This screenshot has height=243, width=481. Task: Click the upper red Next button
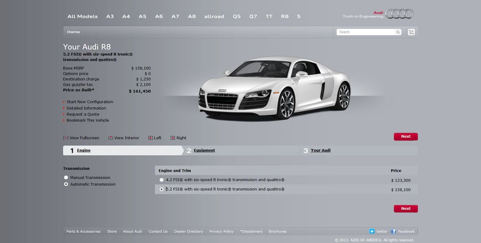coord(406,137)
